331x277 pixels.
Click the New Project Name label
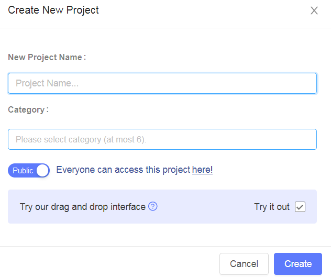[47, 57]
